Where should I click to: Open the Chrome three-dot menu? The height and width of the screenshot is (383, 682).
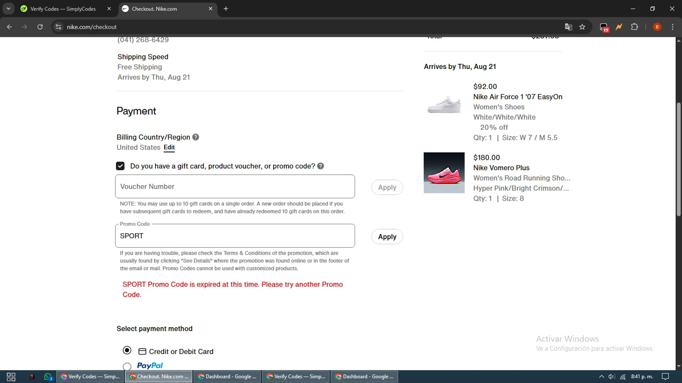click(x=672, y=27)
